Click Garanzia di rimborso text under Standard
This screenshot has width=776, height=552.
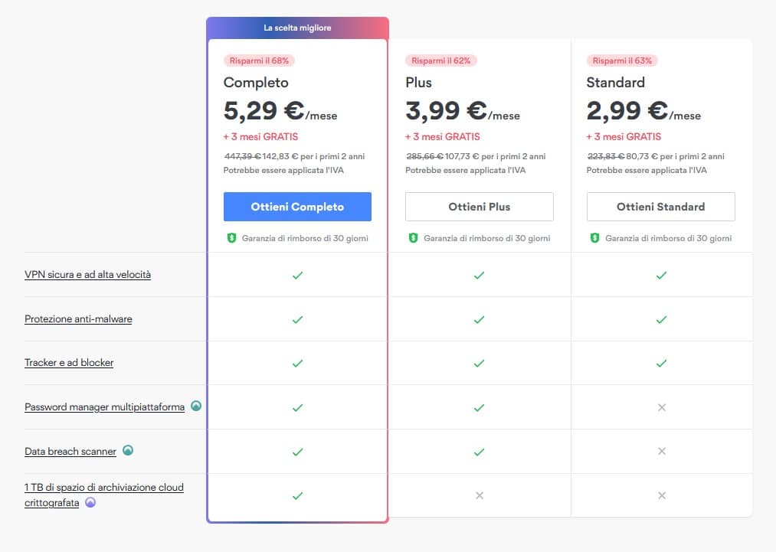669,238
